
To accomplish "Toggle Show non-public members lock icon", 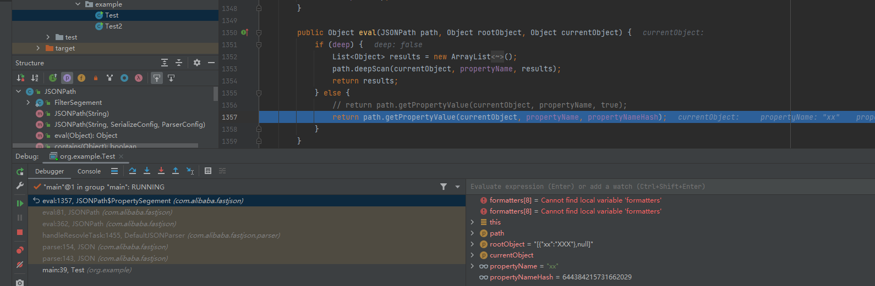I will point(96,78).
